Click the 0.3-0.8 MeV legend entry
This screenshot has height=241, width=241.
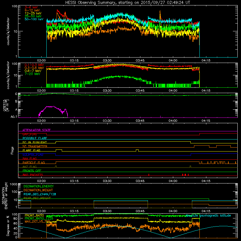pos(34,68)
